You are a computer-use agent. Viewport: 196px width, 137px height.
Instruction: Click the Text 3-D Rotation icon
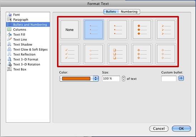pyautogui.click(x=9, y=64)
